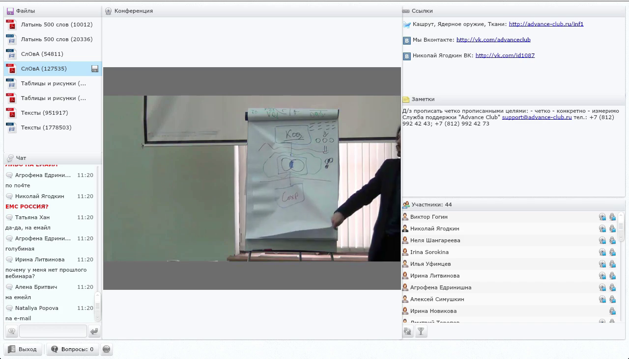Open the second Таблицы и рисунки PDF file

pos(53,98)
